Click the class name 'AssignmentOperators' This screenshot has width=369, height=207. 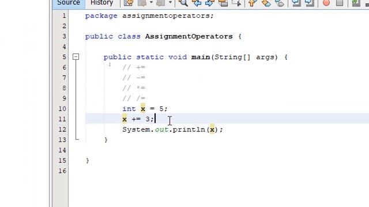click(189, 36)
